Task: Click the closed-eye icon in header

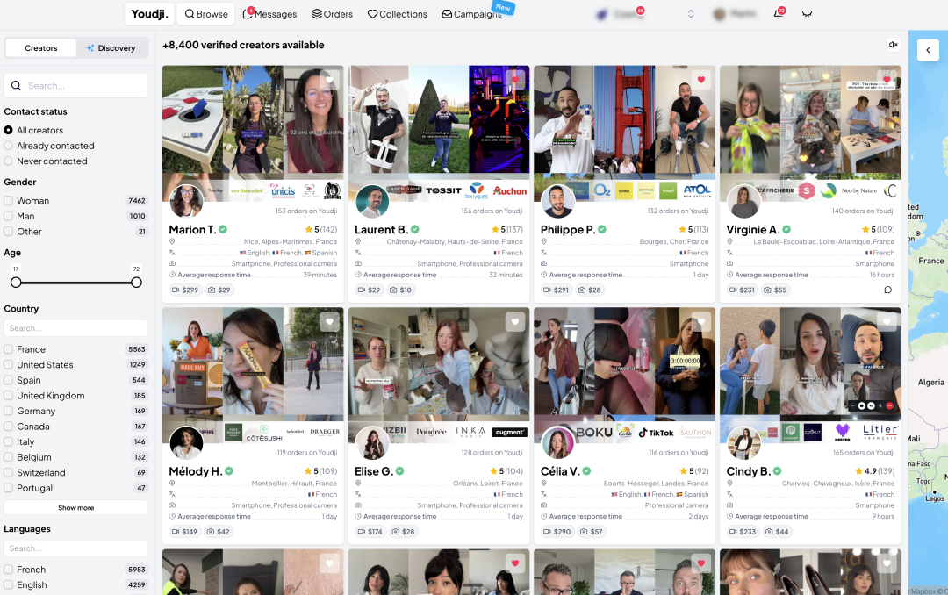Action: tap(808, 14)
